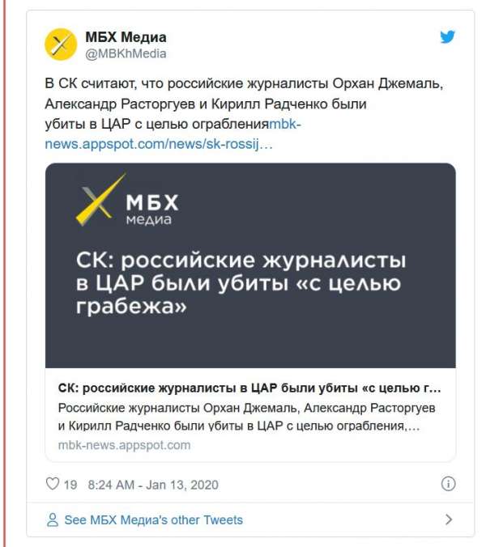This screenshot has height=547, width=486.
Task: Click the like count 19
Action: pos(70,485)
